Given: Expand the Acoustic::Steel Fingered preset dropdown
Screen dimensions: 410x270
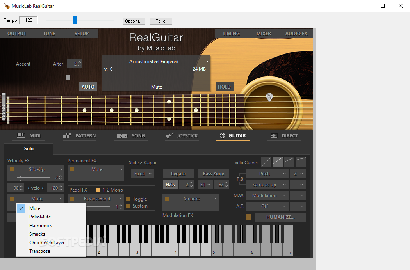Looking at the screenshot, I should pyautogui.click(x=207, y=62).
